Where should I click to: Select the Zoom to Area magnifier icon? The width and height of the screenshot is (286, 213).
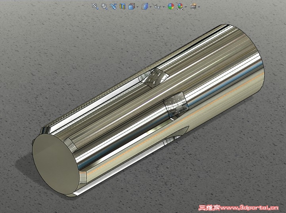coord(104,7)
